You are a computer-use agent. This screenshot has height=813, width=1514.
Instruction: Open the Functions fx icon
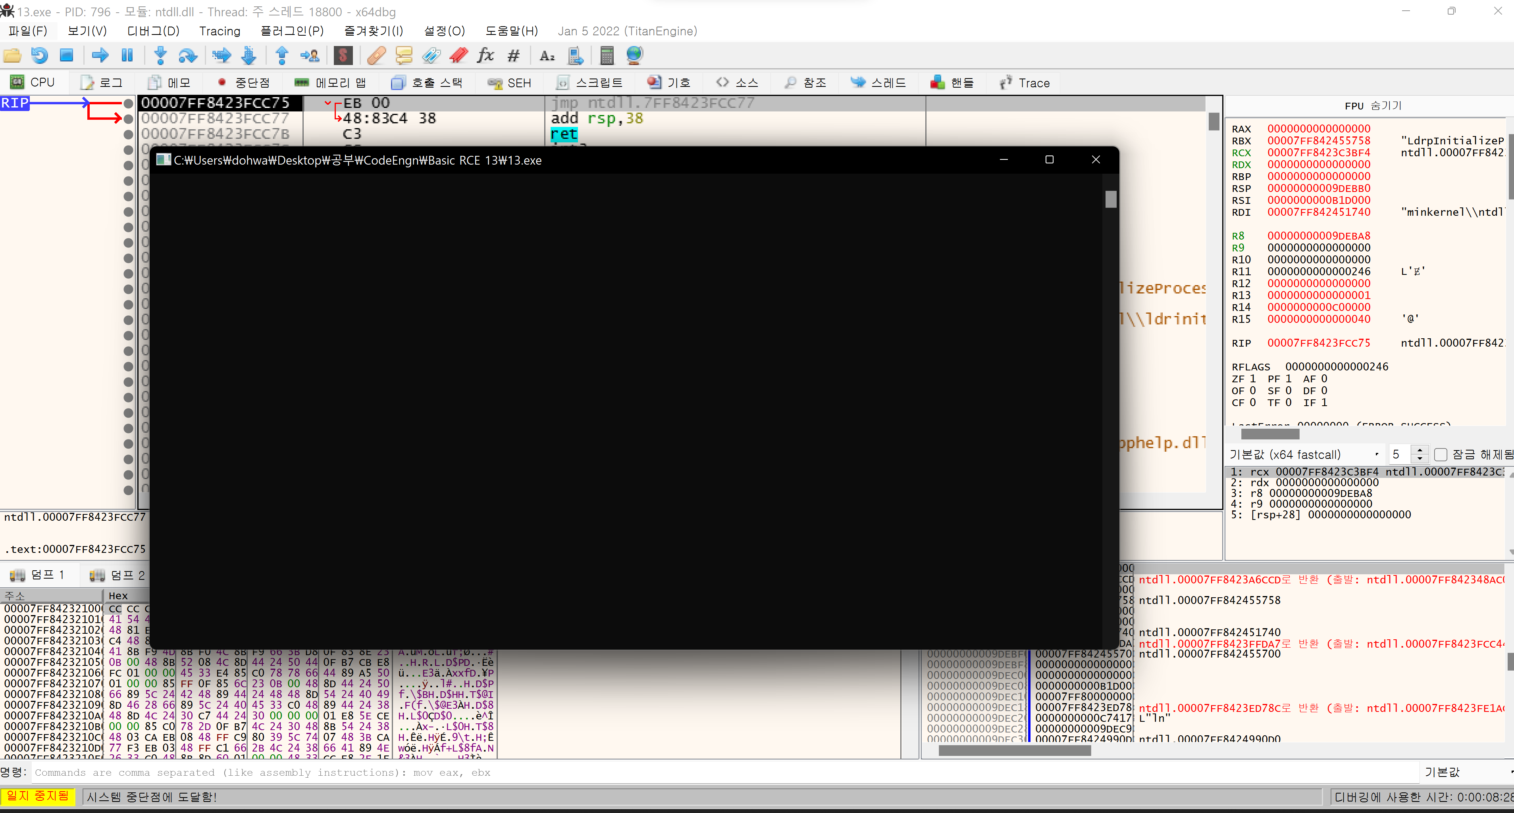pos(485,56)
